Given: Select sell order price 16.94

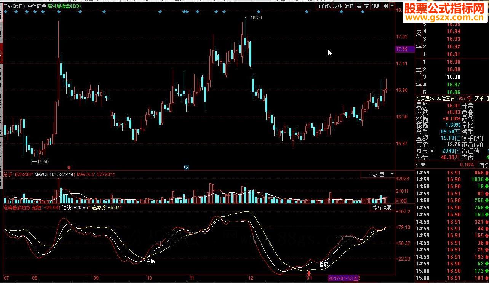Looking at the screenshot, I should [454, 32].
